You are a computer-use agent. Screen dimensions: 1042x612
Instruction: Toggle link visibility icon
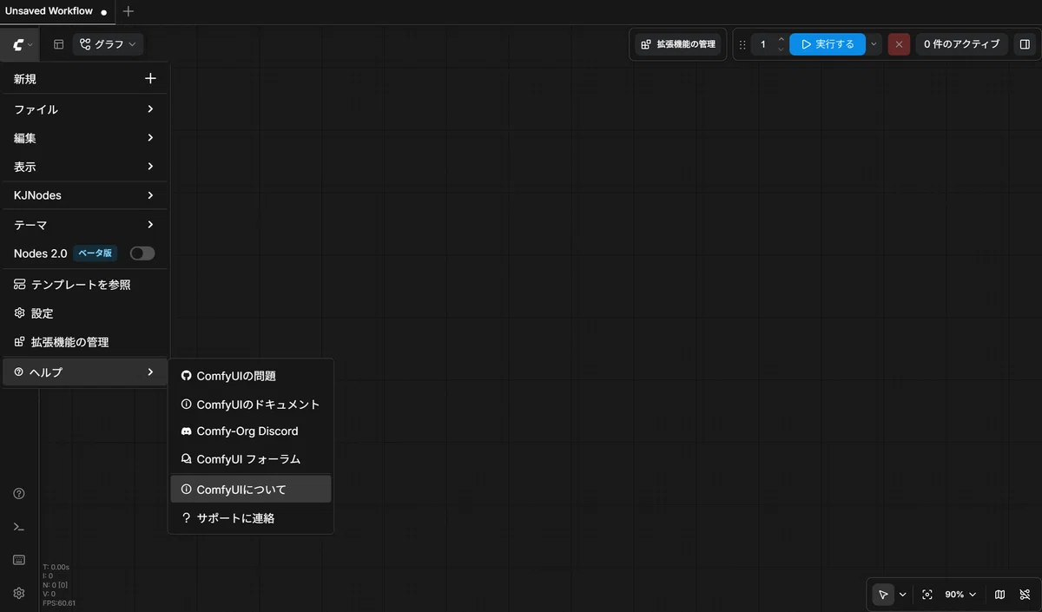(1025, 595)
